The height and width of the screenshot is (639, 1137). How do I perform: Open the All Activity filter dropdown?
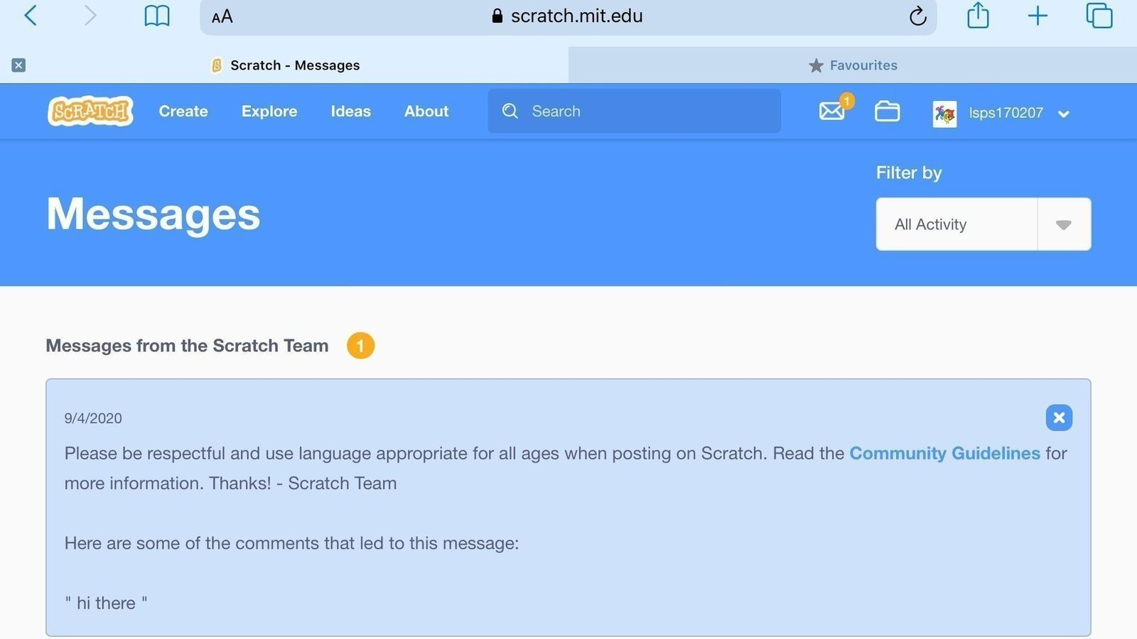point(1063,224)
